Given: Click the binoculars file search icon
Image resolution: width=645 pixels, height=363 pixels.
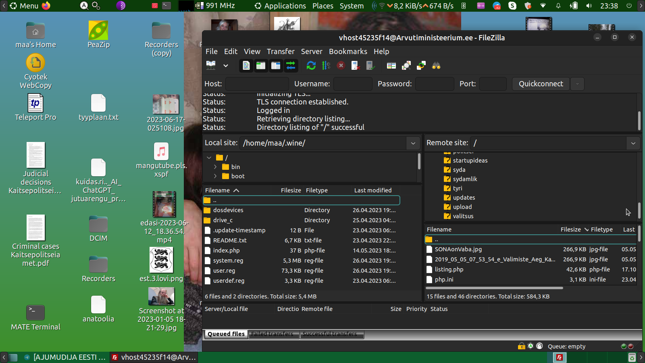Looking at the screenshot, I should 436,65.
